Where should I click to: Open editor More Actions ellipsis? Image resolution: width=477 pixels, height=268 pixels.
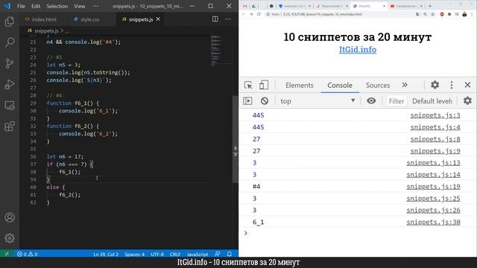tap(228, 19)
